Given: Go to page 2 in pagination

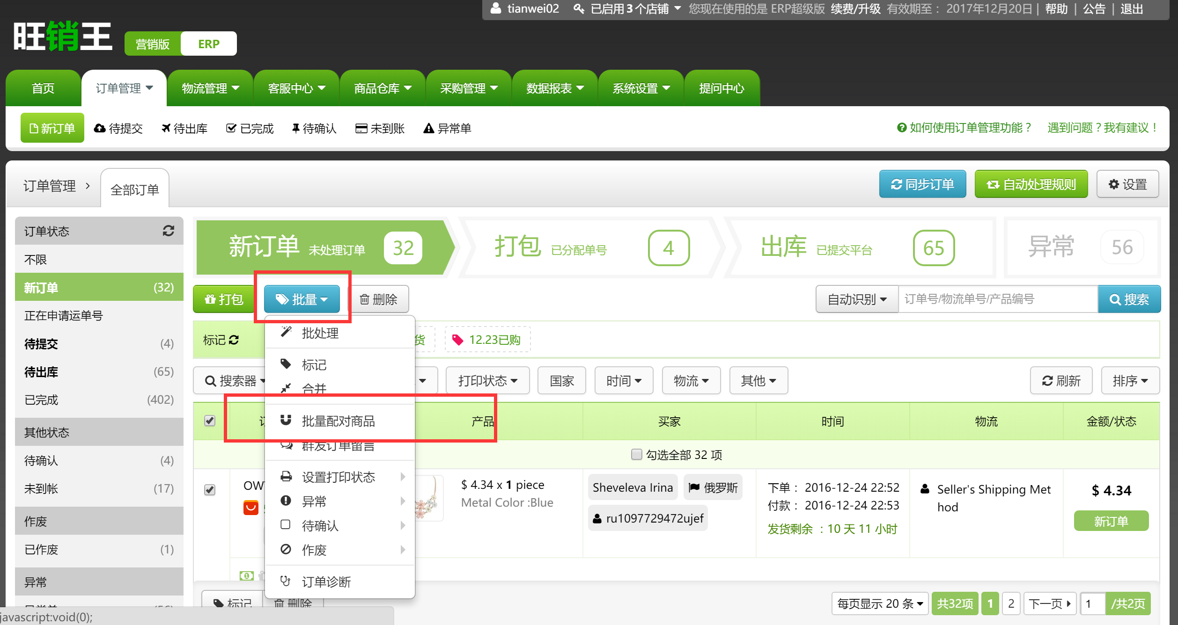Looking at the screenshot, I should tap(1011, 603).
